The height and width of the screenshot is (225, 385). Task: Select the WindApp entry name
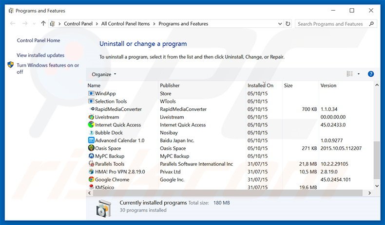[x=105, y=93]
